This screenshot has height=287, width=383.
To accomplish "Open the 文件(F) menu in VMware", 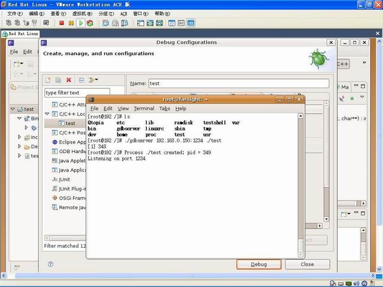I will (x=15, y=14).
